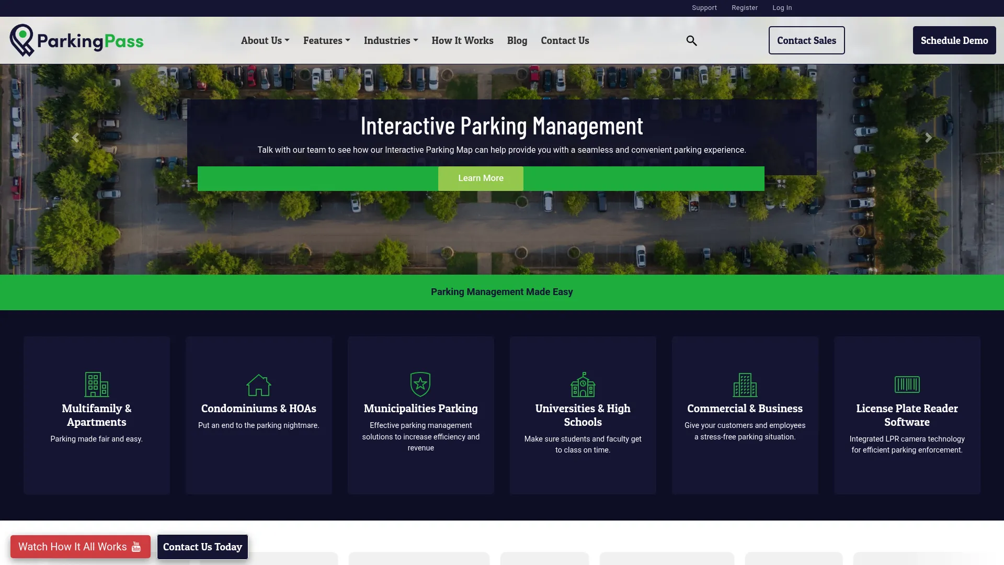Click the Contact Us Today button

[x=202, y=547]
